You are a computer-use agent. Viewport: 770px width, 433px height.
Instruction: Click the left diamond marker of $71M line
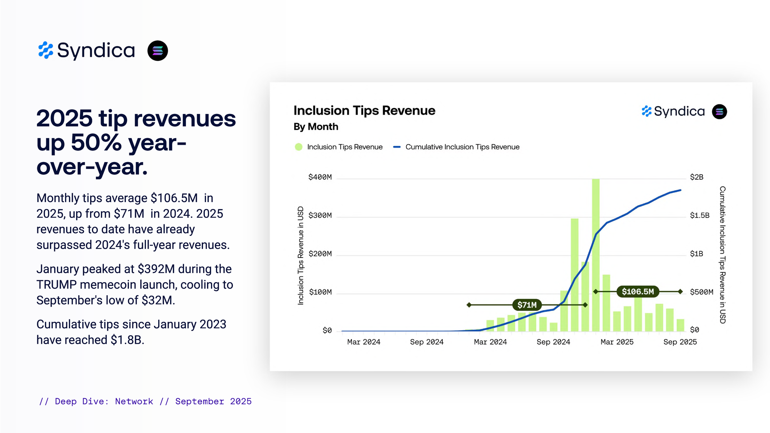click(469, 305)
